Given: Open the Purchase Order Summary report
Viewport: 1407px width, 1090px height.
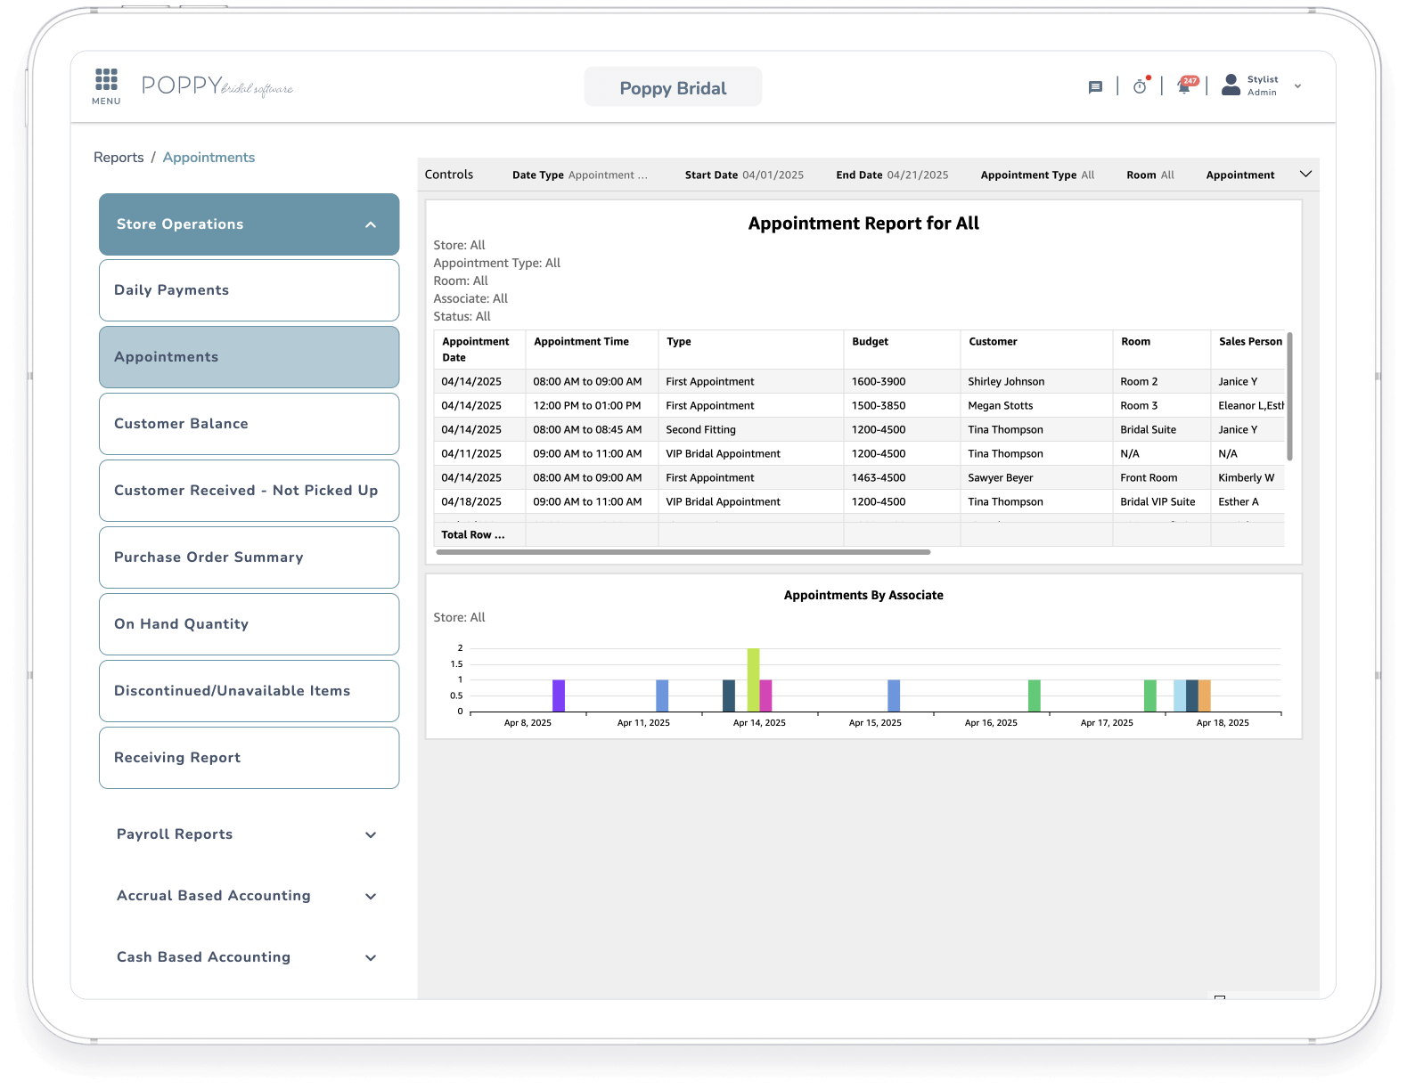Looking at the screenshot, I should (249, 557).
